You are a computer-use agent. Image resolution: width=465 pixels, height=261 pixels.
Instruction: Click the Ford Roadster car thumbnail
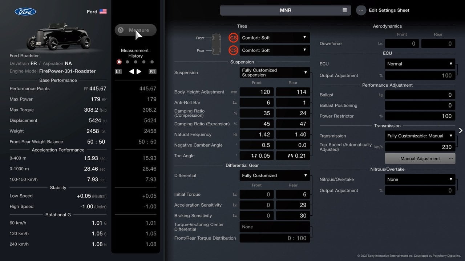coord(58,36)
